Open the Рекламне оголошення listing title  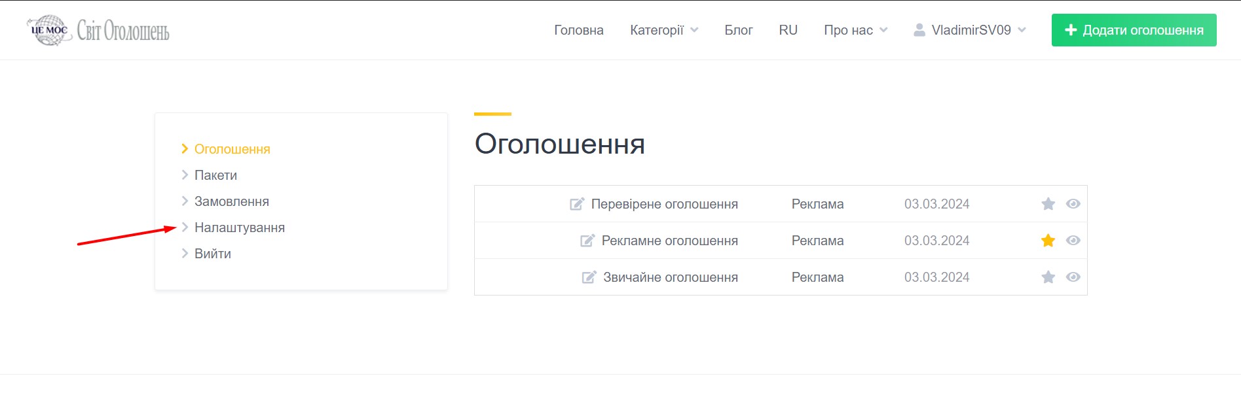(x=670, y=241)
